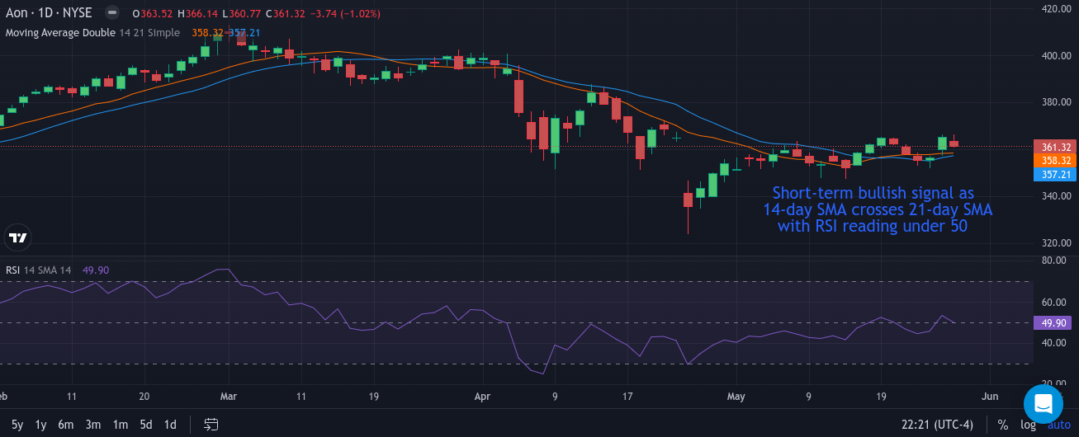Open the blue chat support bubble
Viewport: 1079px width, 437px height.
pos(1043,404)
